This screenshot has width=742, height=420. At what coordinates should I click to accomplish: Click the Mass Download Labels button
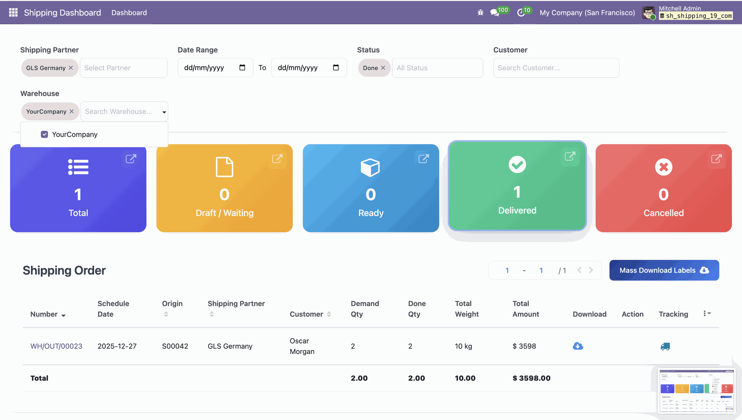pyautogui.click(x=664, y=270)
